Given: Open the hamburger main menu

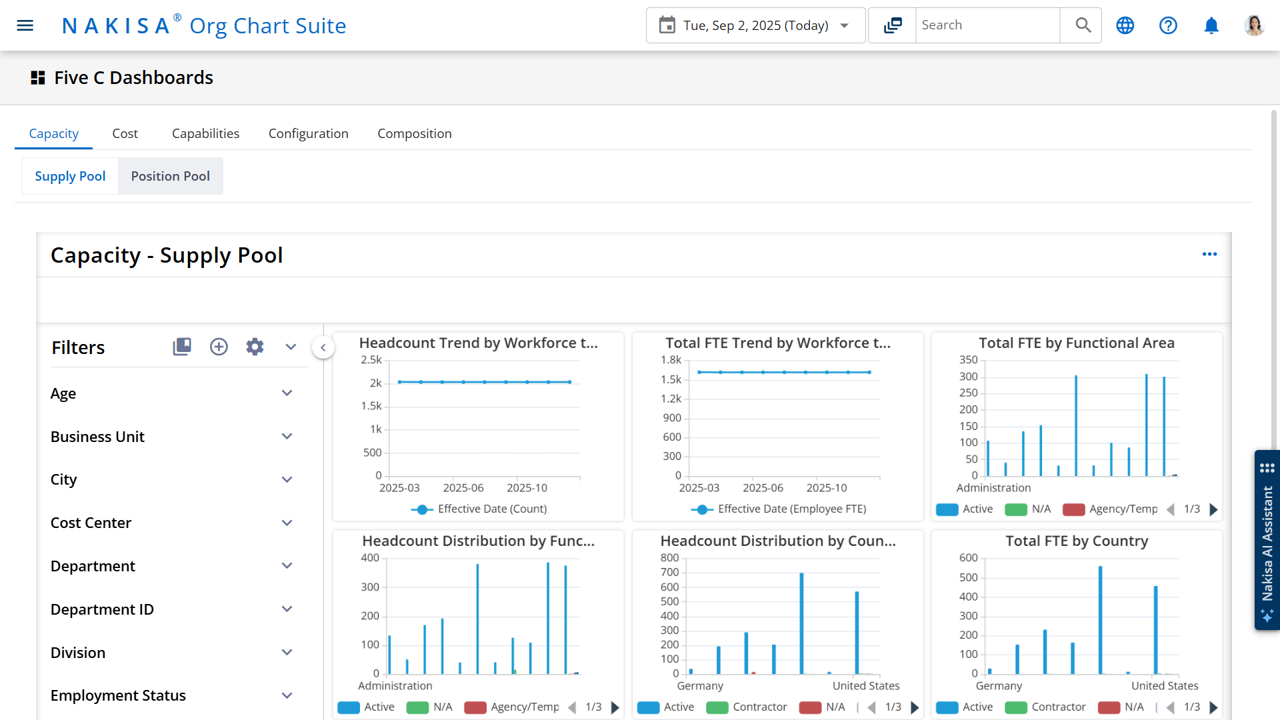Looking at the screenshot, I should coord(25,25).
